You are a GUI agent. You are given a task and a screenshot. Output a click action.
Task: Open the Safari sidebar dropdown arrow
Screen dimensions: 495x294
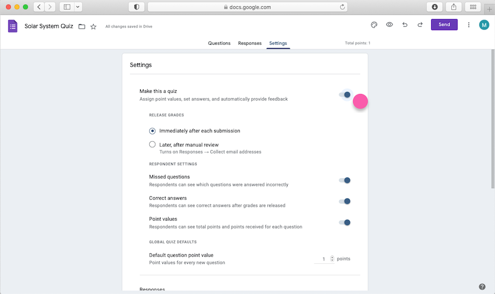[78, 7]
